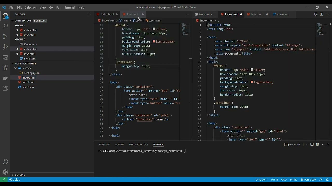The height and width of the screenshot is (186, 332).
Task: Open the .container breadcrumb dropdown
Action: (154, 21)
